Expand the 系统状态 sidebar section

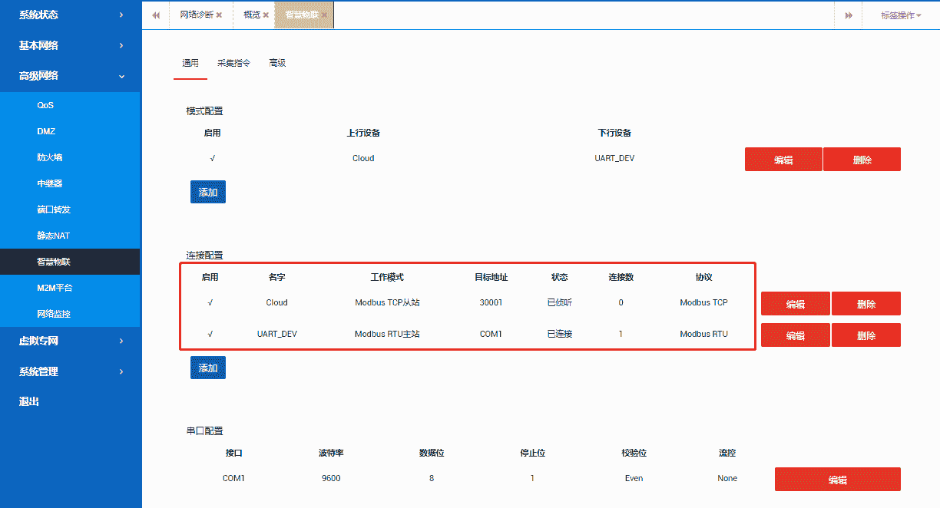71,15
